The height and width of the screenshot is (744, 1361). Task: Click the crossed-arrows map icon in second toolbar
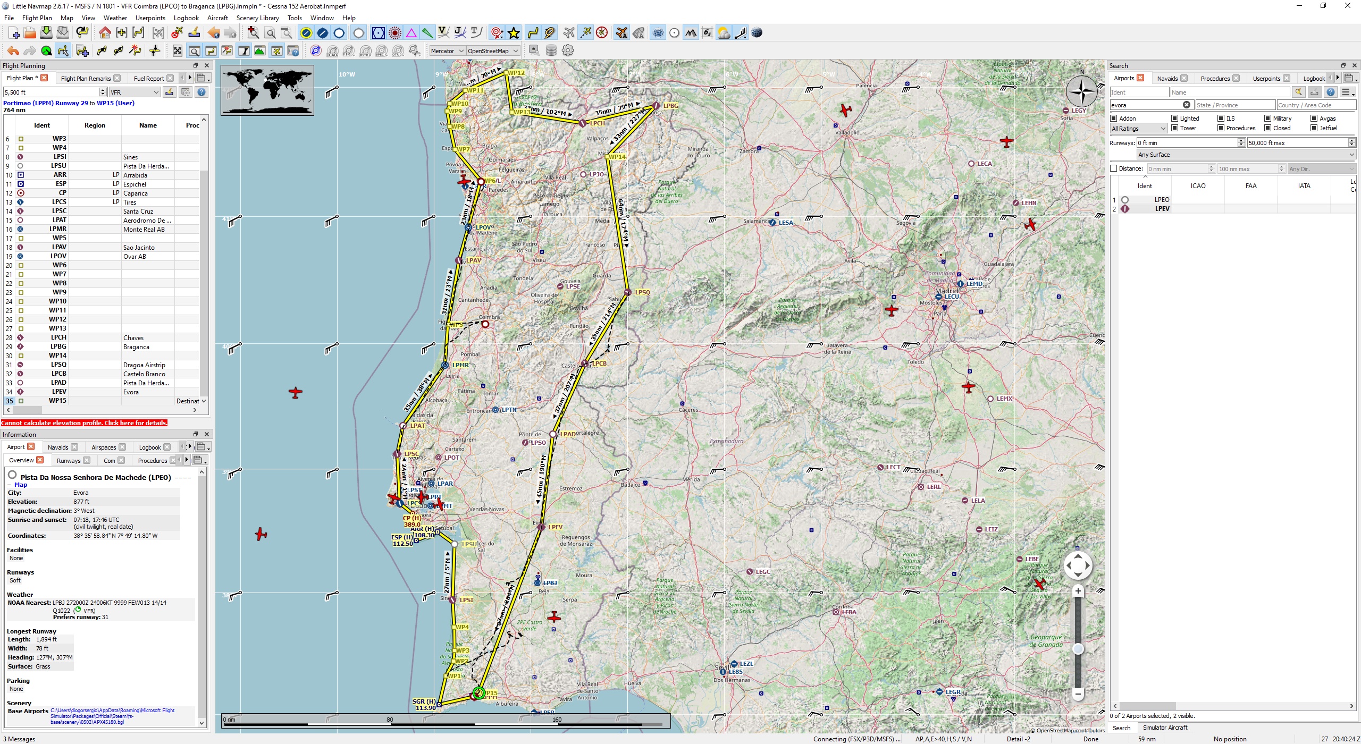point(178,51)
